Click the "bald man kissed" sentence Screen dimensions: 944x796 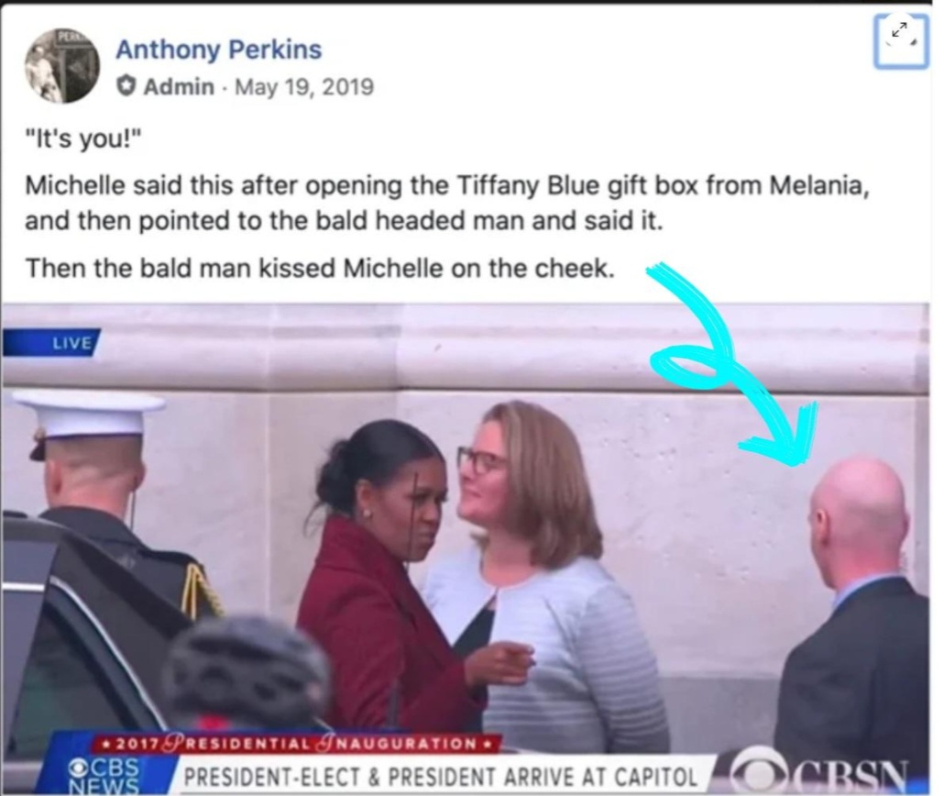[x=320, y=268]
